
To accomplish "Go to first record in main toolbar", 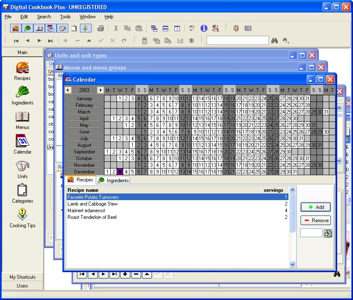I will point(16,41).
